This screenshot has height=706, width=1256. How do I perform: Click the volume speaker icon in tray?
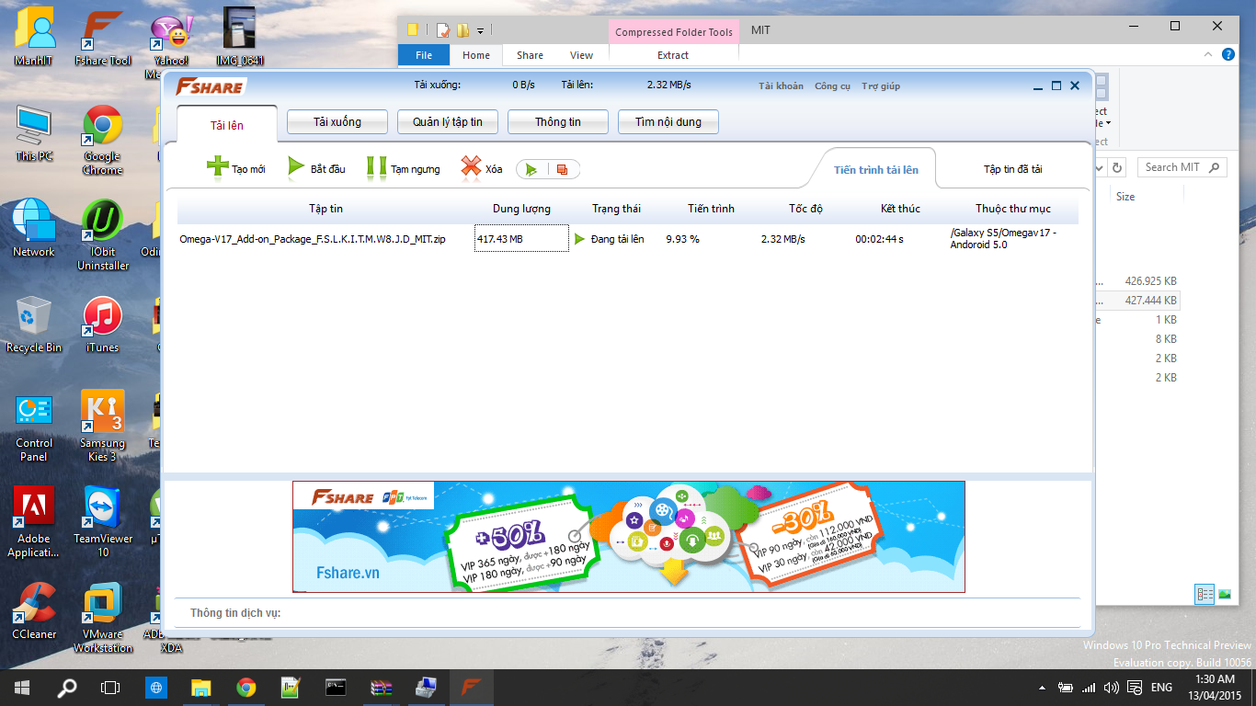click(1112, 688)
